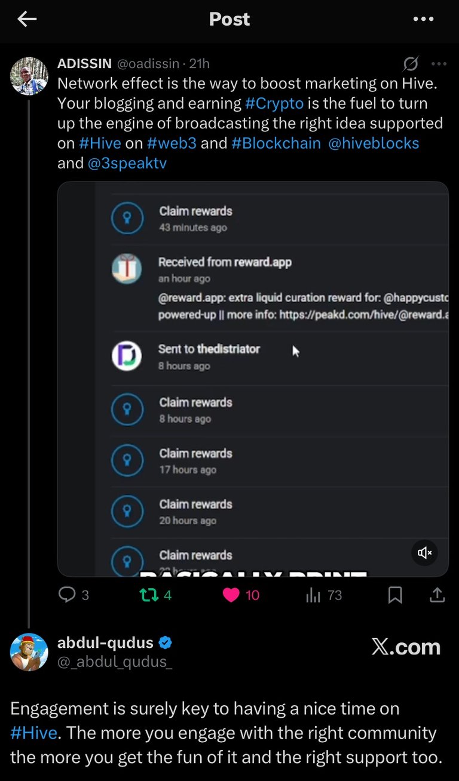
Task: Visit the @hiveblocks mention
Action: (x=374, y=143)
